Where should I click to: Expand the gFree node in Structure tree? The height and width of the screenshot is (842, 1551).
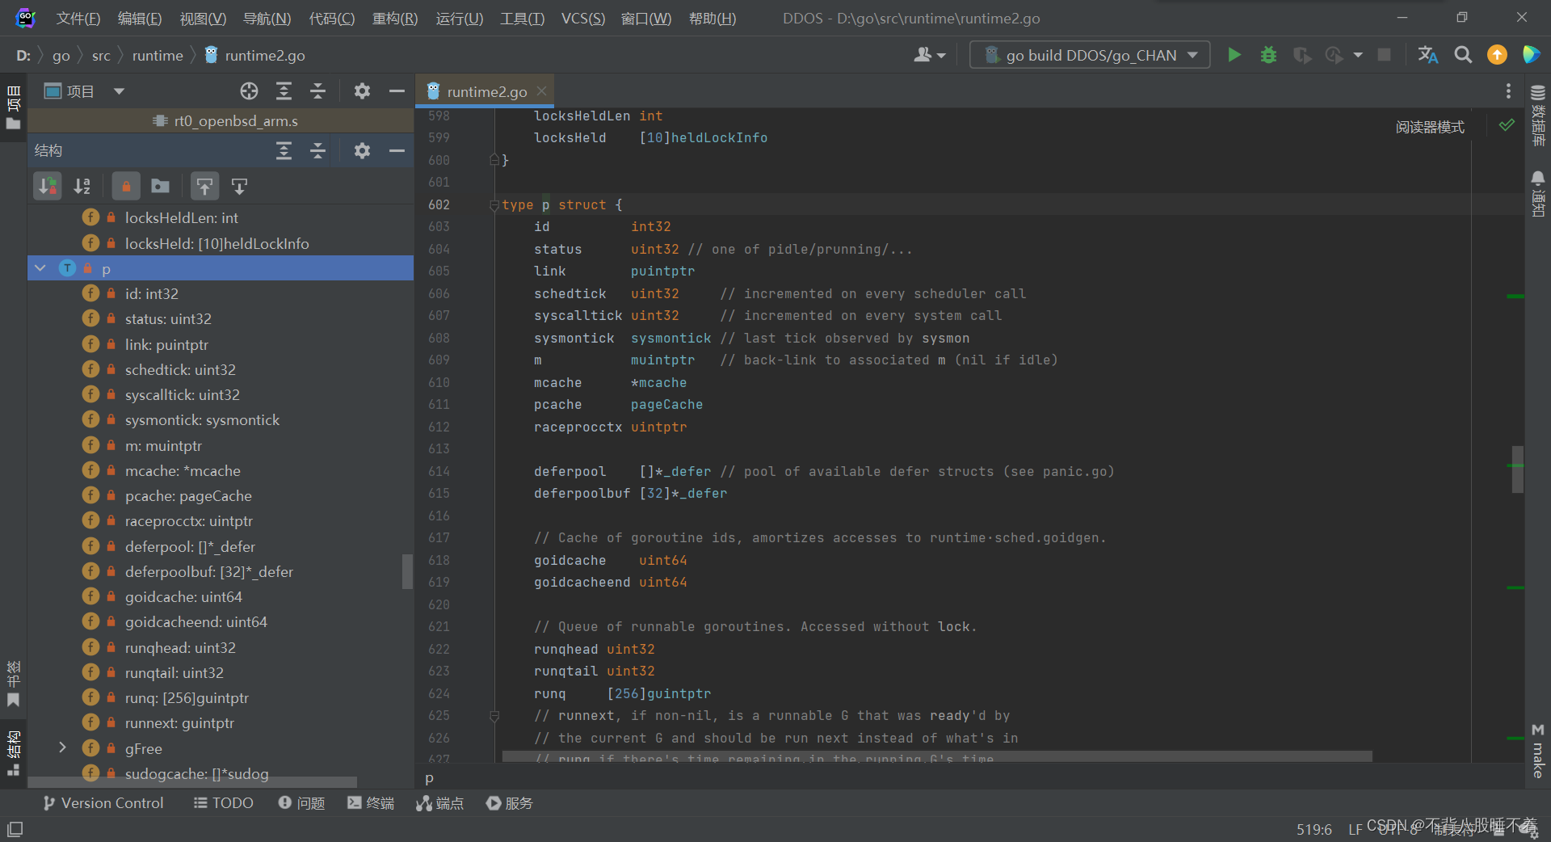tap(62, 747)
